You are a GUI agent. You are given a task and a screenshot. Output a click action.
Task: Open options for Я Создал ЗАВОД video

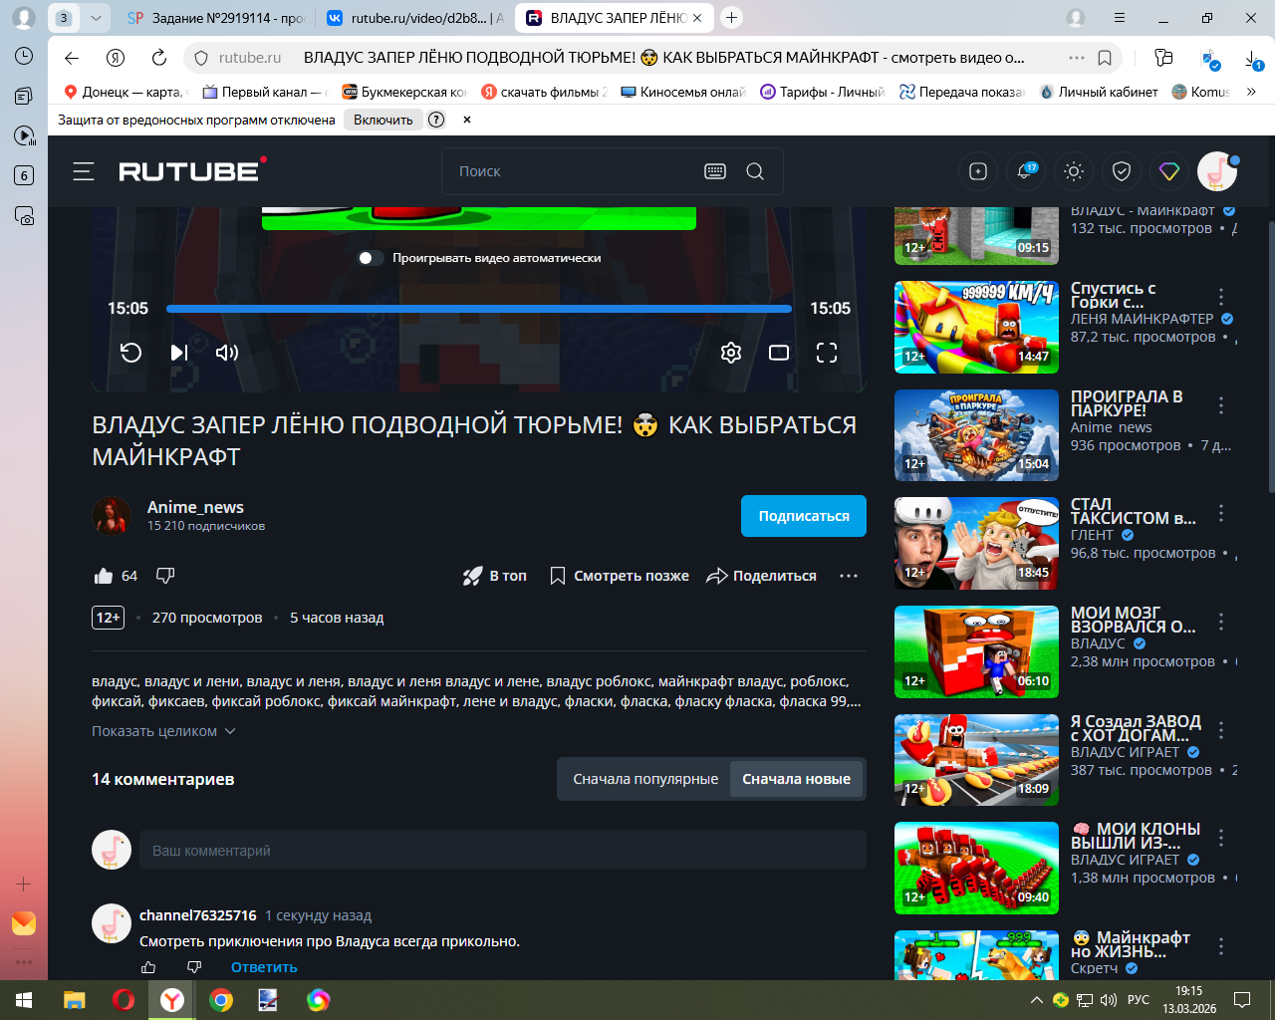1221,730
